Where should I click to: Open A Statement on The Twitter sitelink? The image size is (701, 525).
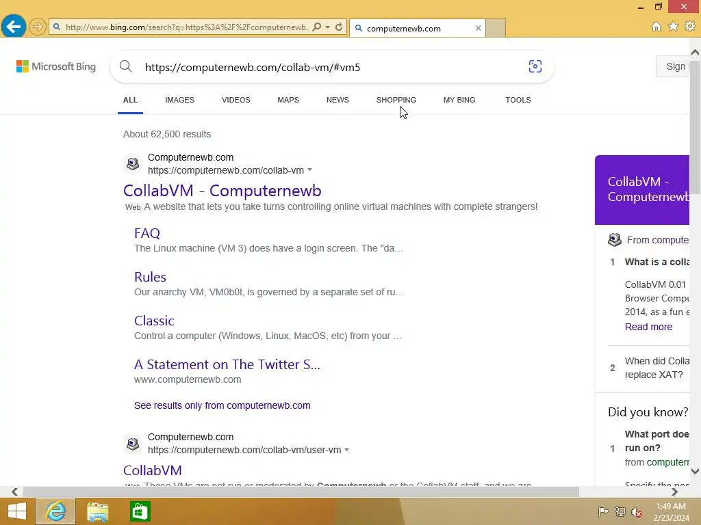pos(227,364)
